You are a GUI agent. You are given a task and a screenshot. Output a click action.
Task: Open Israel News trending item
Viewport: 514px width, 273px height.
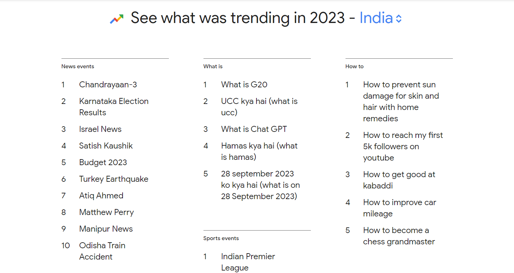(x=100, y=129)
